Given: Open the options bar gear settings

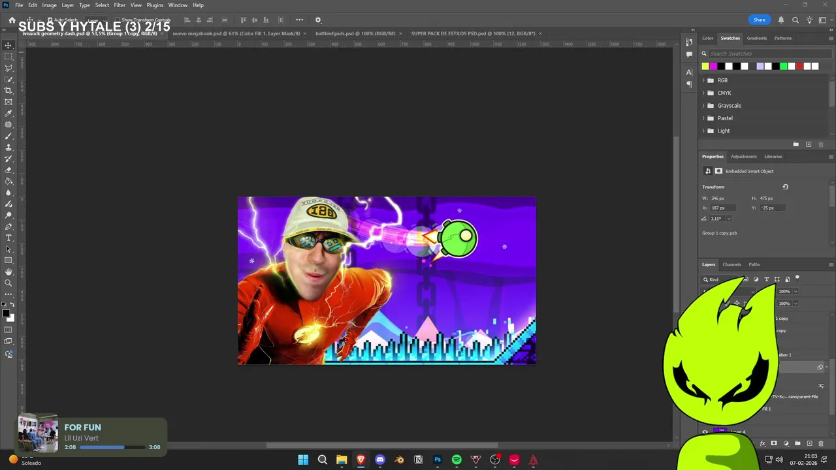Looking at the screenshot, I should 318,20.
